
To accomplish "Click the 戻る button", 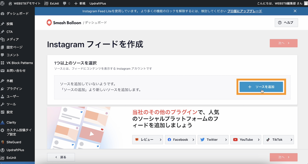I will coord(61,157).
